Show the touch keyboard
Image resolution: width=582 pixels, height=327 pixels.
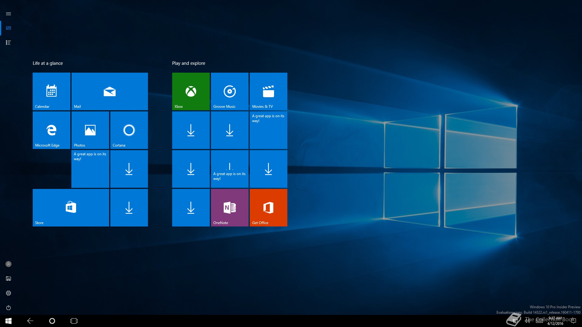tap(539, 321)
